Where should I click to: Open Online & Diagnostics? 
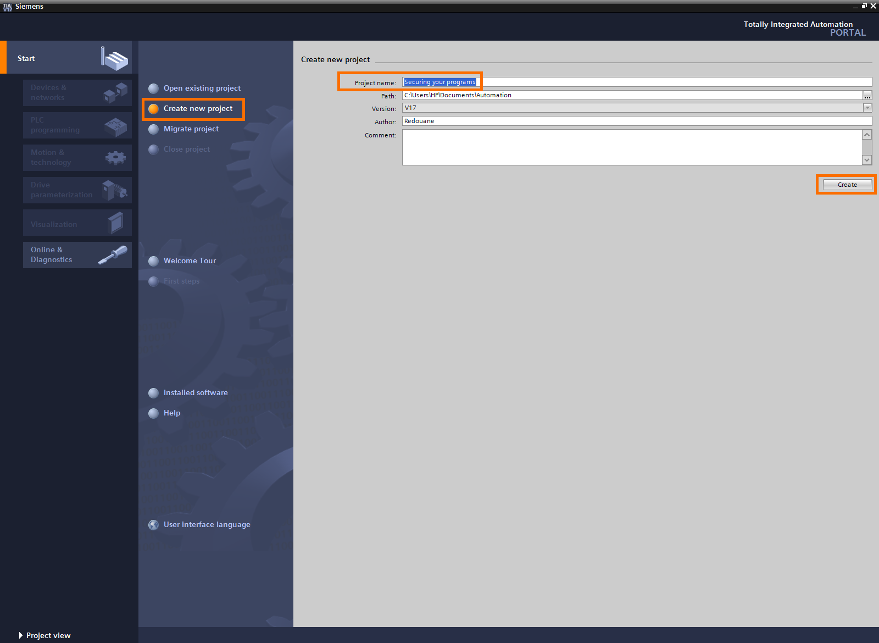[77, 254]
